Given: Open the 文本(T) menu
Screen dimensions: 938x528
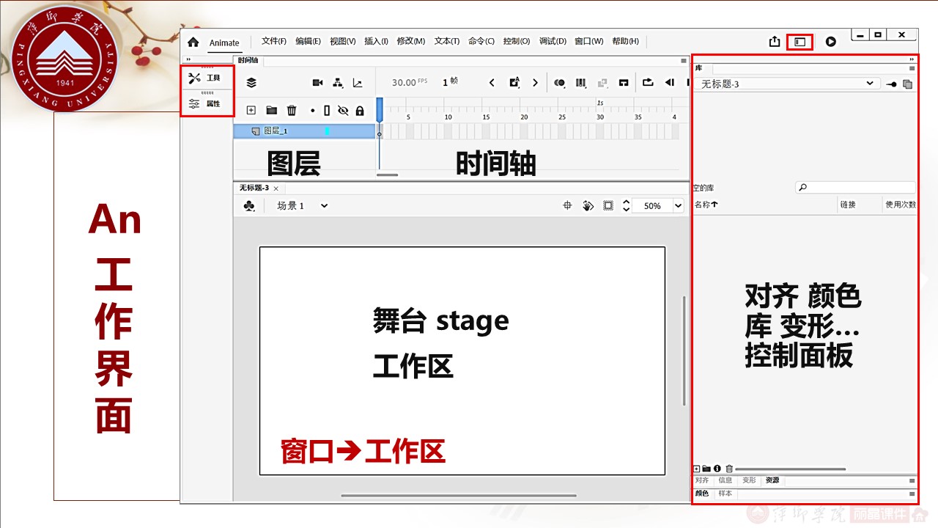Looking at the screenshot, I should pyautogui.click(x=447, y=42).
